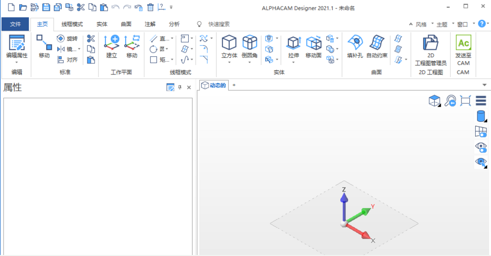The height and width of the screenshot is (256, 491).
Task: Switch to the 注解 ribbon tab
Action: click(150, 24)
